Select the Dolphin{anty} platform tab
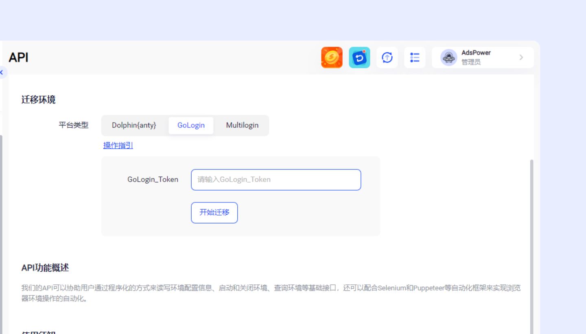 134,125
